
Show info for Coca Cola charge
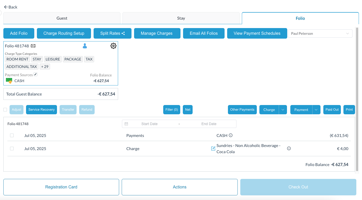tap(289, 149)
